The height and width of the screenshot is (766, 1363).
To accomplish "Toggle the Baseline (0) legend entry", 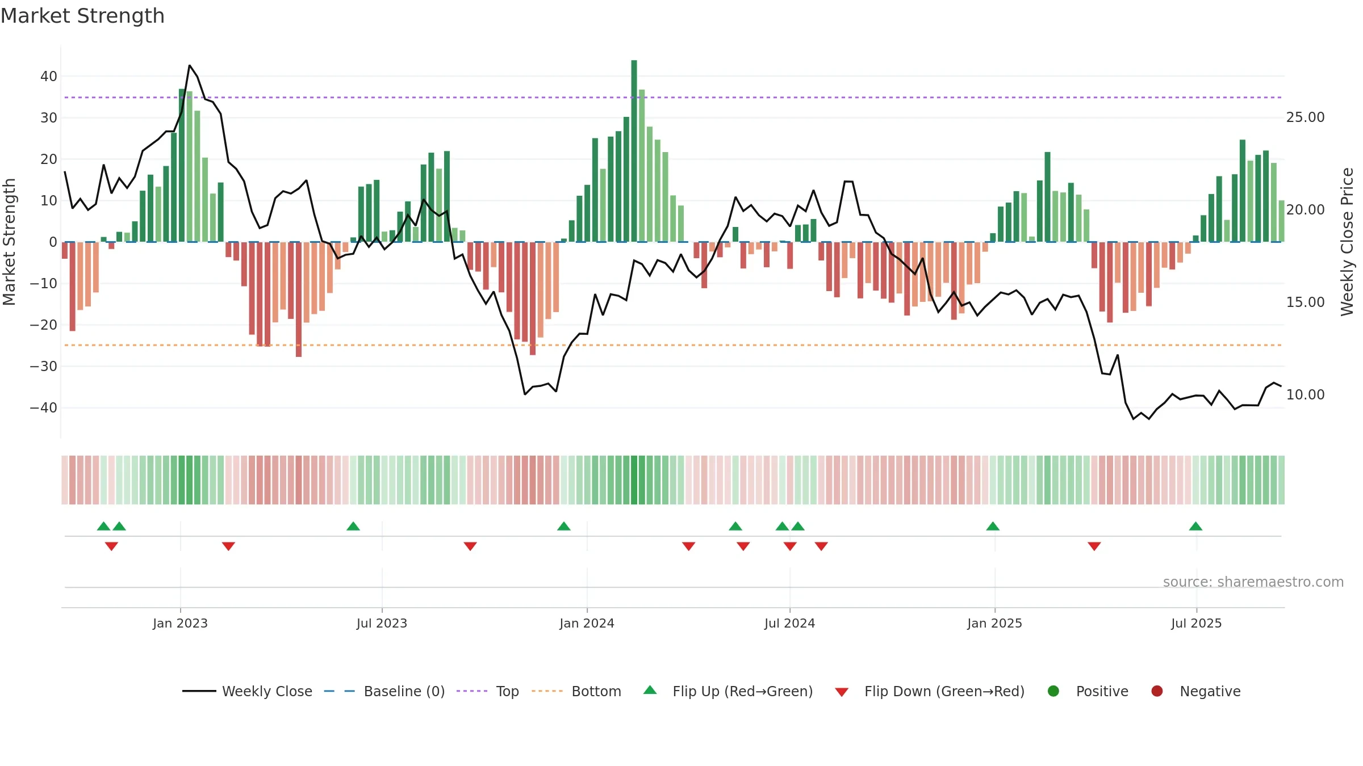I will pyautogui.click(x=384, y=691).
